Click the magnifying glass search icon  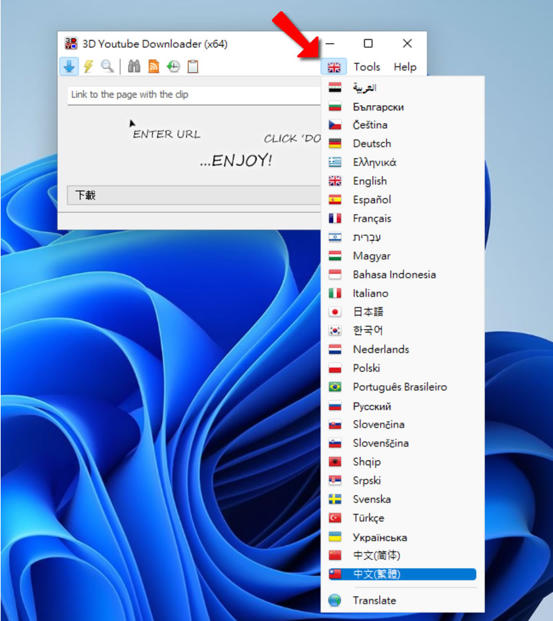click(107, 66)
